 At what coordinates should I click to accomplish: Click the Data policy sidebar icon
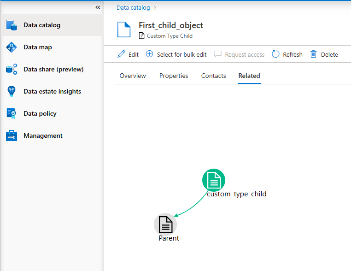point(12,114)
